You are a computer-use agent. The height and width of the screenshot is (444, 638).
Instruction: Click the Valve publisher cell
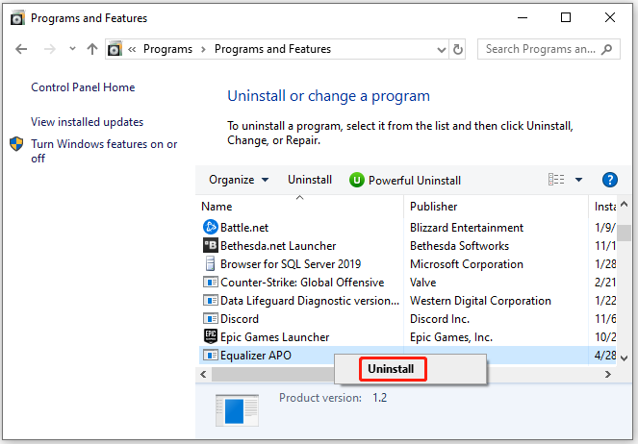click(422, 283)
